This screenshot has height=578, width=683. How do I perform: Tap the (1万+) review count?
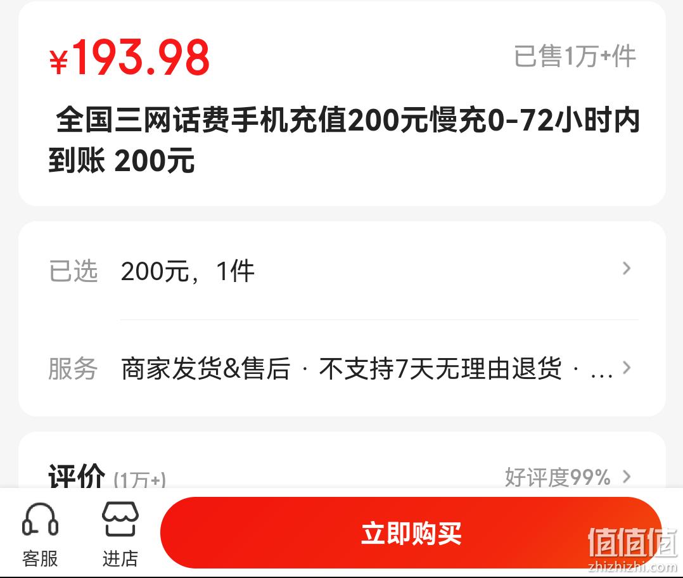pos(140,480)
